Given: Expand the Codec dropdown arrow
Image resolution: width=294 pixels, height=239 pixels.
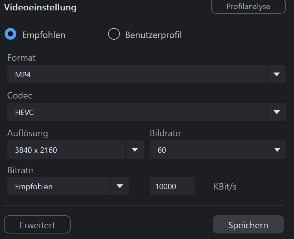Looking at the screenshot, I should [277, 112].
